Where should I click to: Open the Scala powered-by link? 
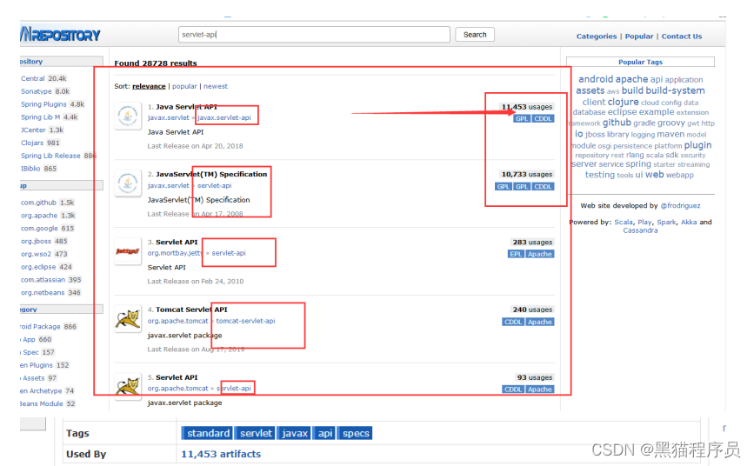(624, 223)
